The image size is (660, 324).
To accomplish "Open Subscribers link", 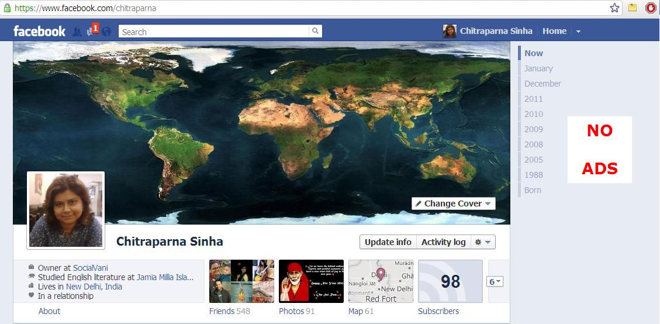I will tap(438, 311).
